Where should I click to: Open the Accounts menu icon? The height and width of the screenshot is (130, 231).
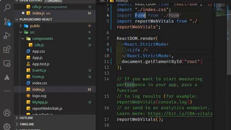click(x=7, y=113)
